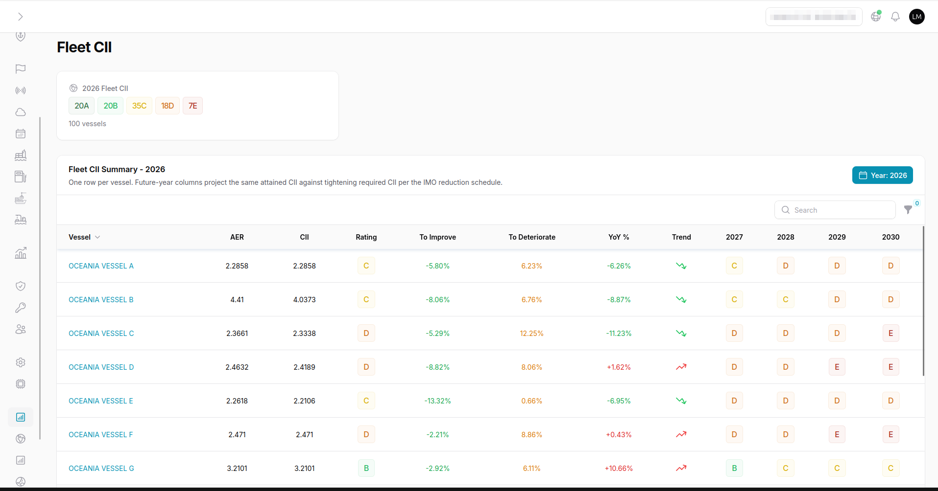Click Vessel G YoY value +10.66%

pyautogui.click(x=619, y=469)
